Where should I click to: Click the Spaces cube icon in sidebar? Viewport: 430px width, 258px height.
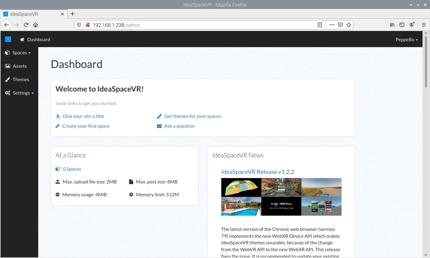pos(7,52)
